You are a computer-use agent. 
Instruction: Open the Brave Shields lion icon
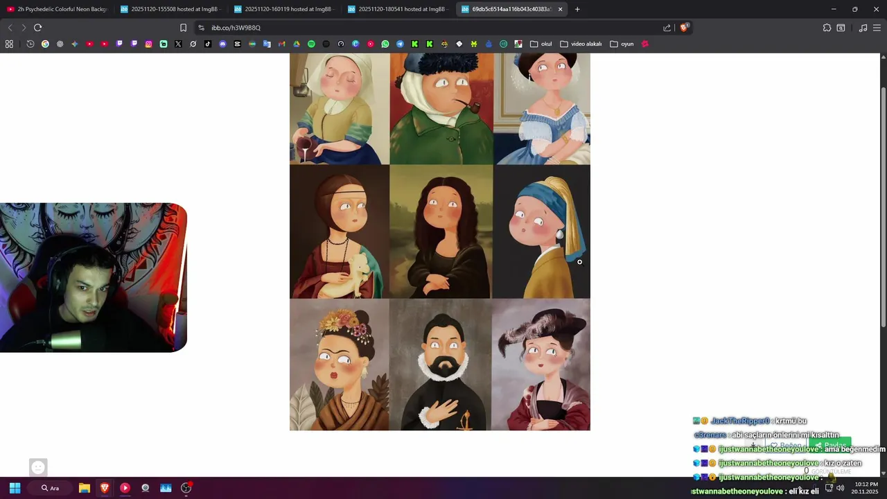pos(684,28)
